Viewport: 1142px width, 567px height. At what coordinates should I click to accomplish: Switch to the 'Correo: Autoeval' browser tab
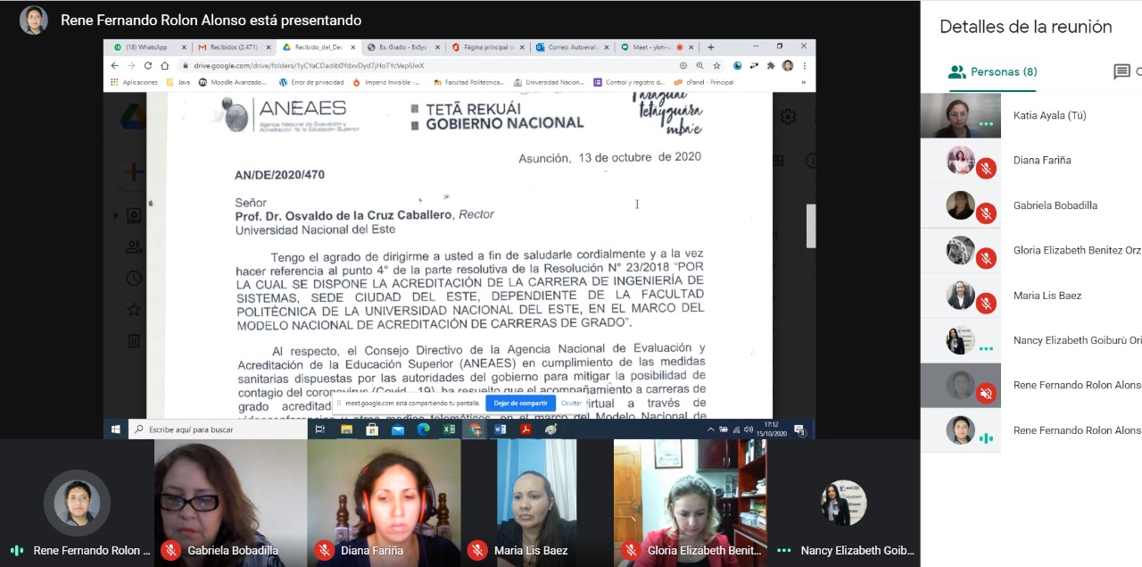tap(571, 47)
